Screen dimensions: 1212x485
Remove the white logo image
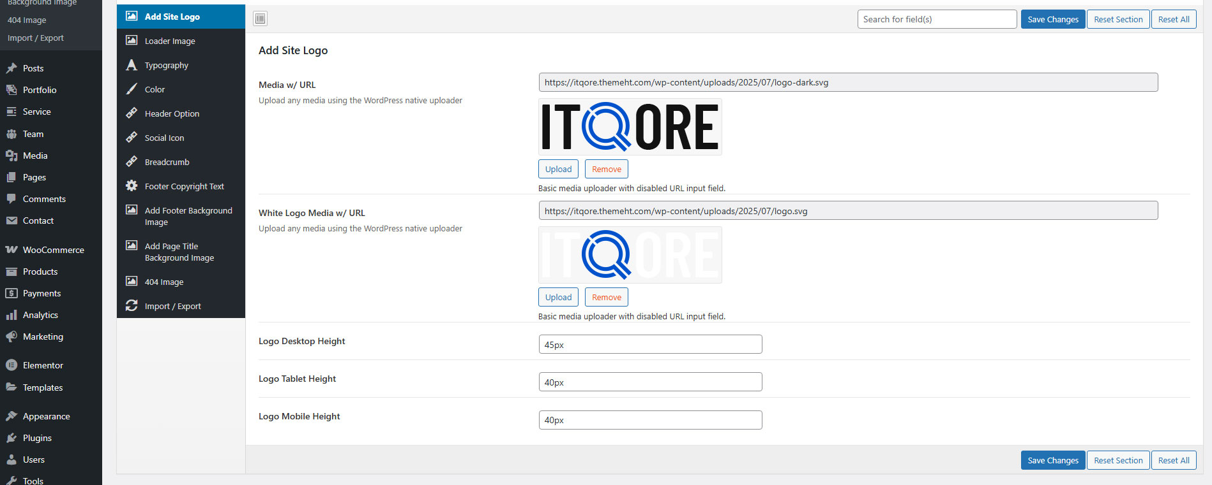click(606, 297)
